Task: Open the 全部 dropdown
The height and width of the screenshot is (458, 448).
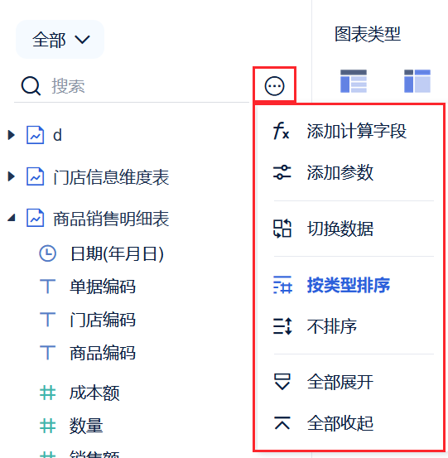Action: [60, 39]
